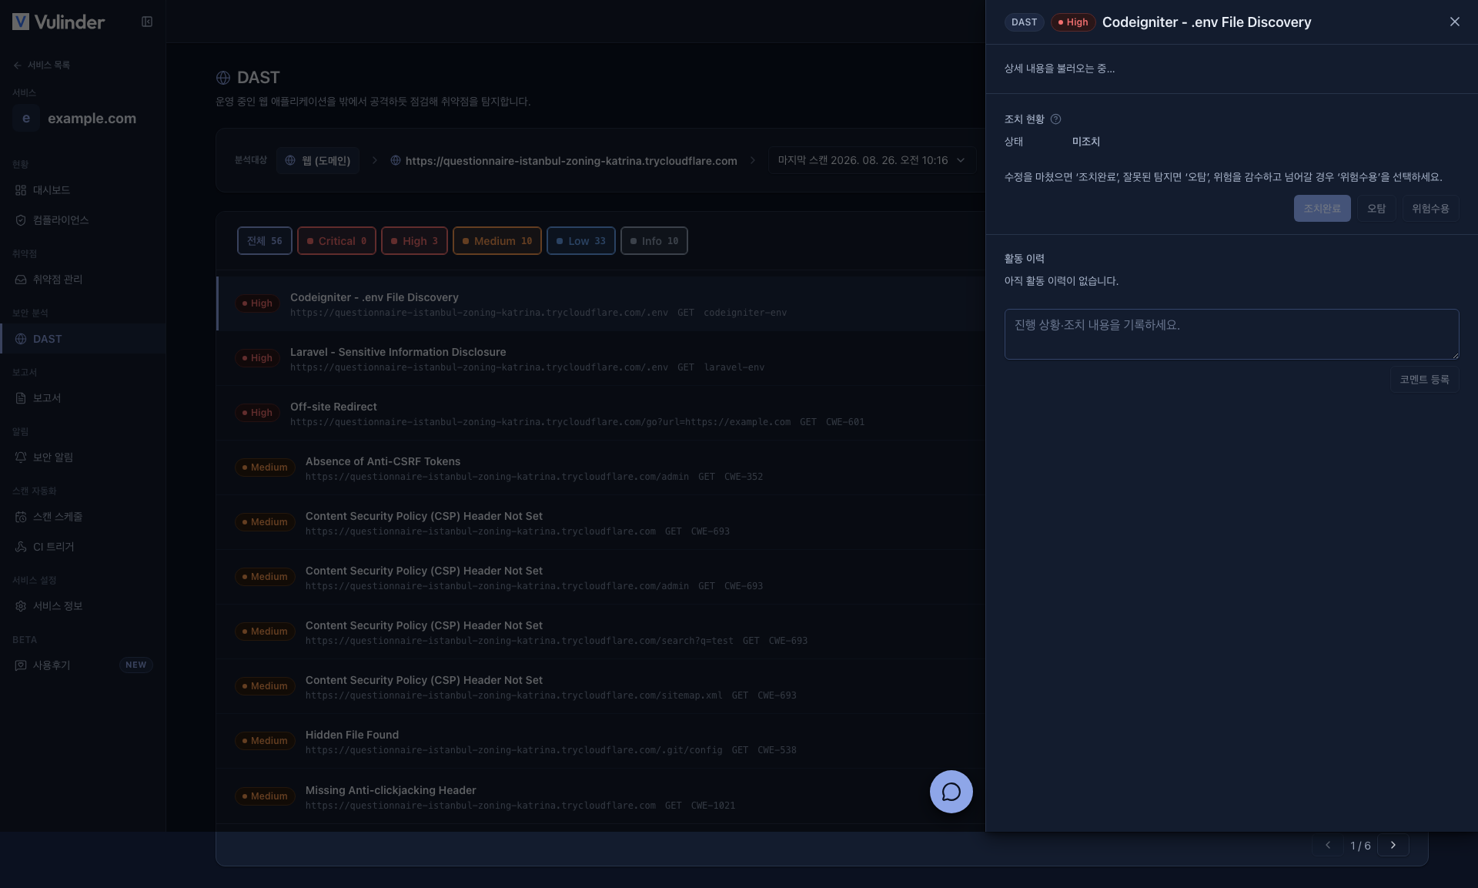1478x888 pixels.
Task: Open the Off-site Redirect finding
Action: tap(600, 414)
